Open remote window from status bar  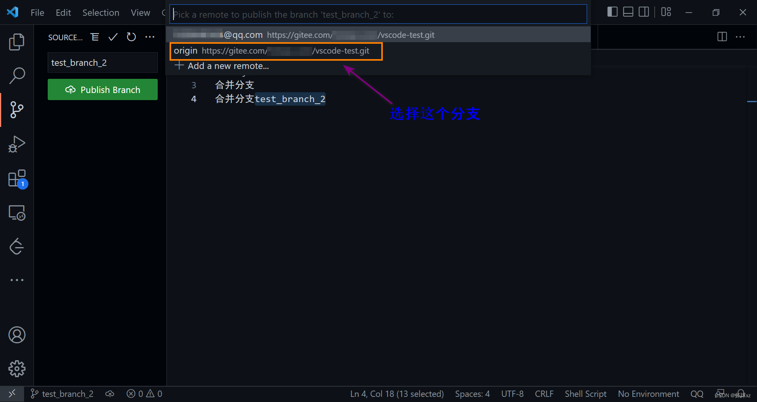(12, 394)
